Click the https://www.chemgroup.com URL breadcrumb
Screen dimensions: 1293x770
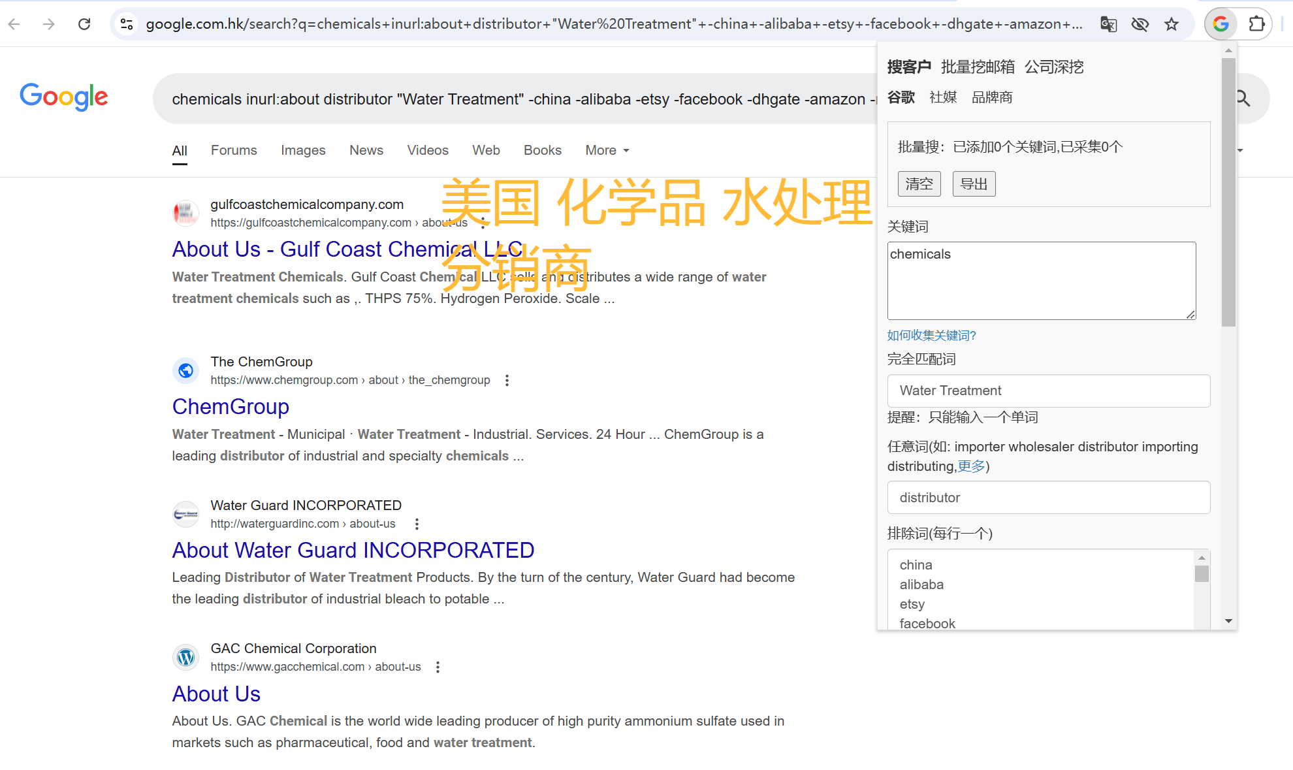pyautogui.click(x=350, y=380)
